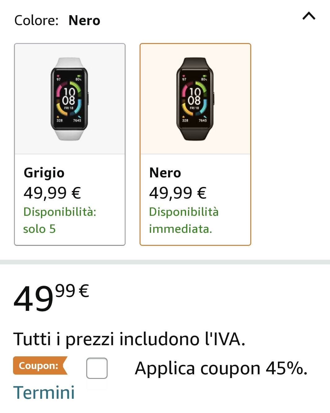Open the Termini link

(44, 393)
